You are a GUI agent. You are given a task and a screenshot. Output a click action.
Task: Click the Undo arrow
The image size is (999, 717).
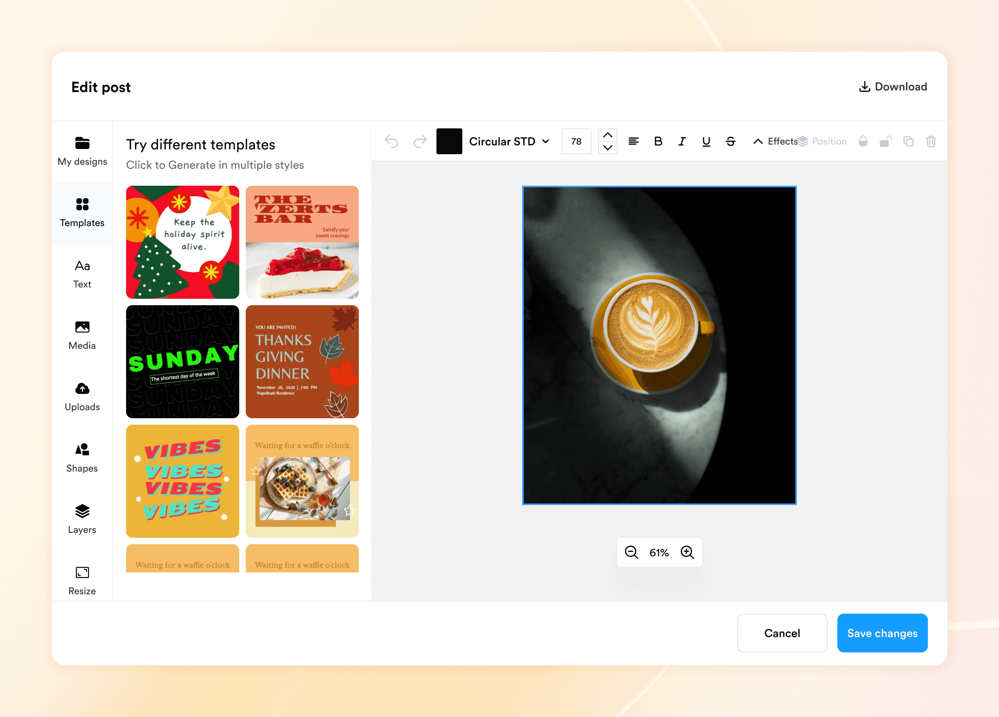tap(391, 141)
